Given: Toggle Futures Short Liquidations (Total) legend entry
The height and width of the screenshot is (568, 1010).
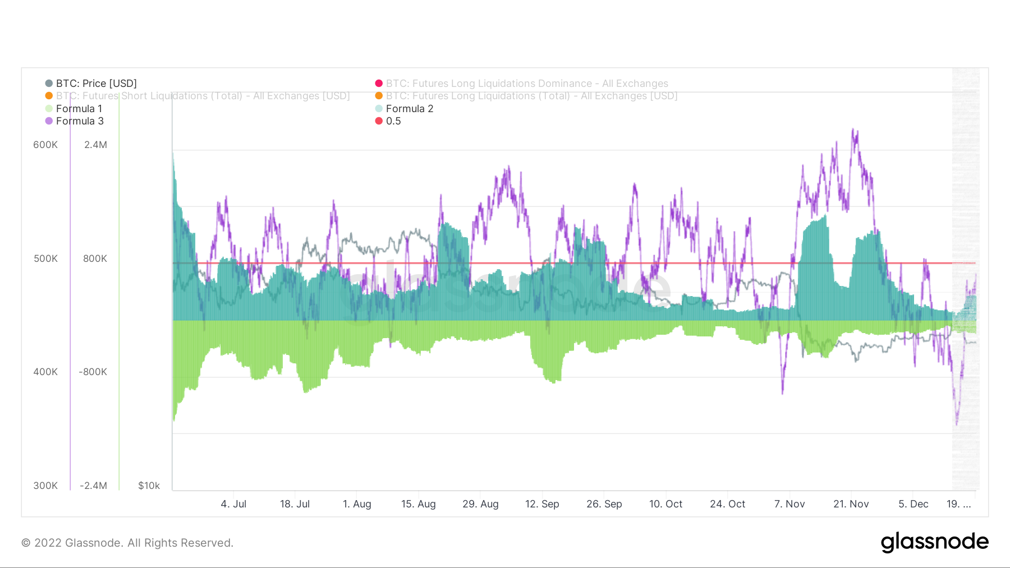Looking at the screenshot, I should point(198,96).
